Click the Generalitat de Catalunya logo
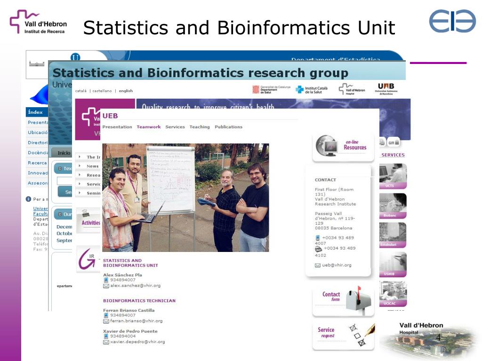Screen dimensions: 482x361 click(x=271, y=89)
